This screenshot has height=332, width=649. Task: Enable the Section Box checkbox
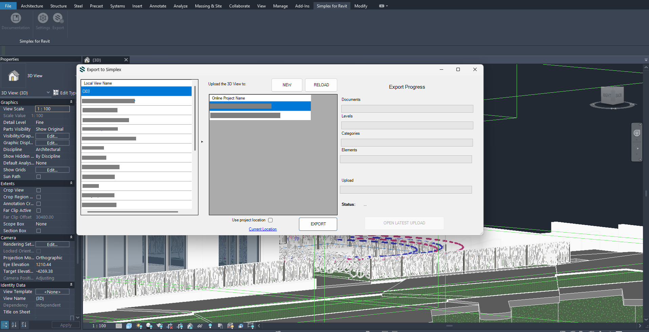[39, 231]
